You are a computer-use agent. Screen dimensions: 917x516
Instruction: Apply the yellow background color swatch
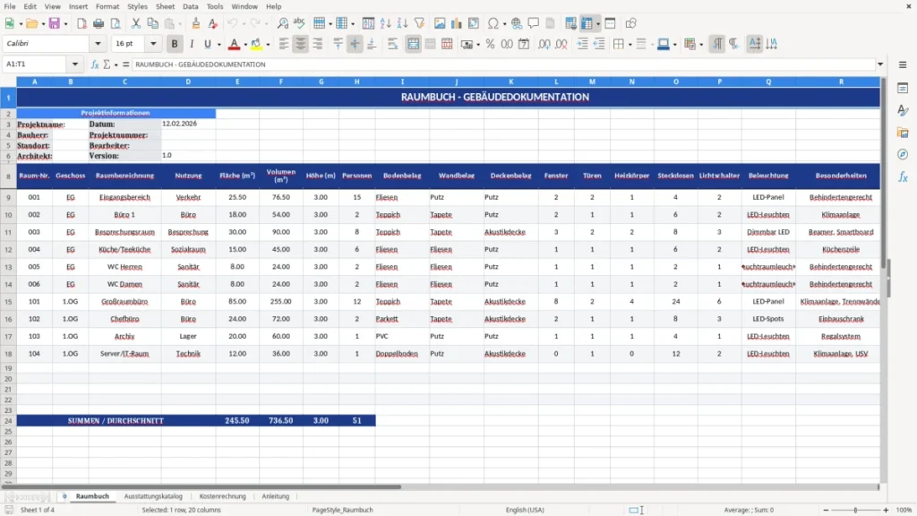(256, 44)
